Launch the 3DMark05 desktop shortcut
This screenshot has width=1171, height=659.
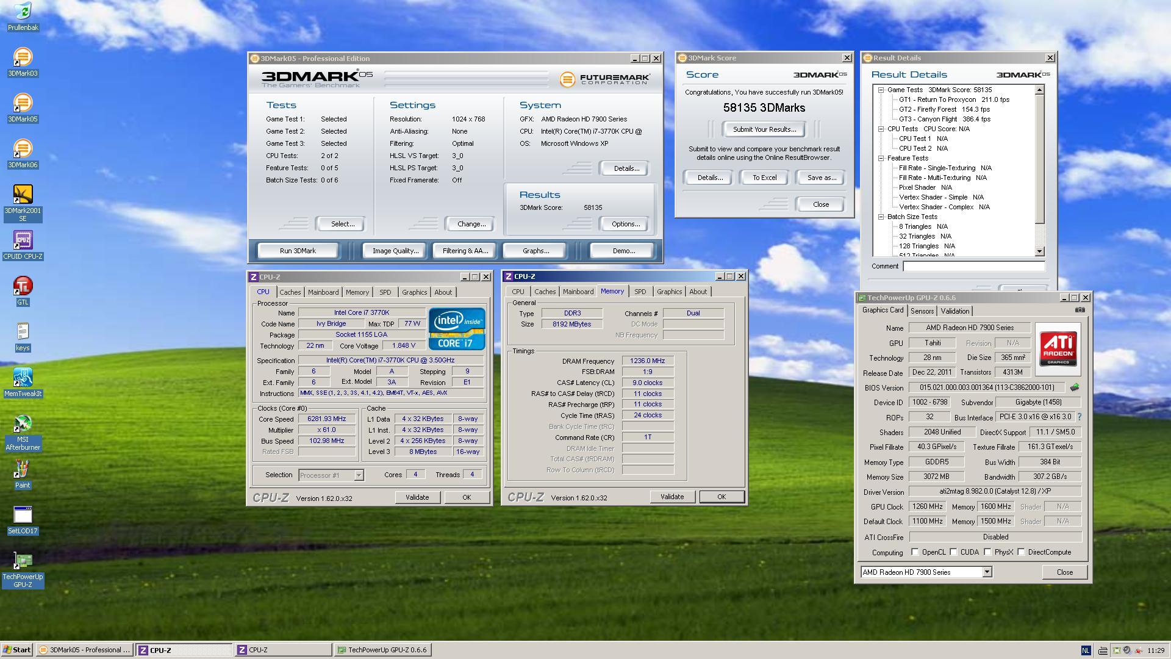23,107
